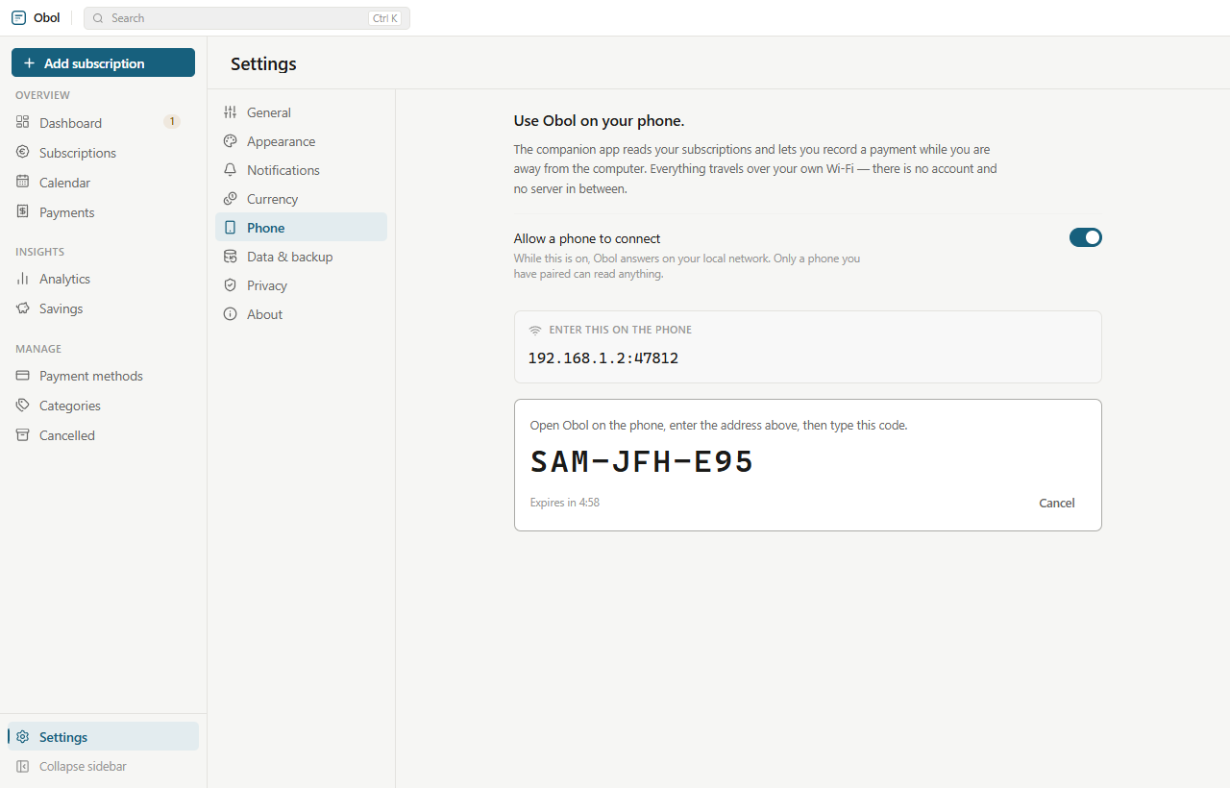This screenshot has width=1230, height=788.
Task: Open Privacy settings section
Action: coord(301,285)
